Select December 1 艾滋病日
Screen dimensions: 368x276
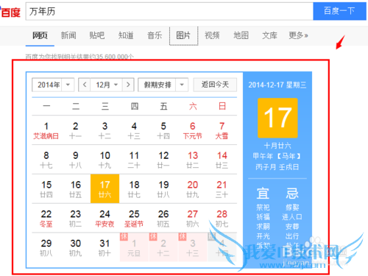point(46,130)
